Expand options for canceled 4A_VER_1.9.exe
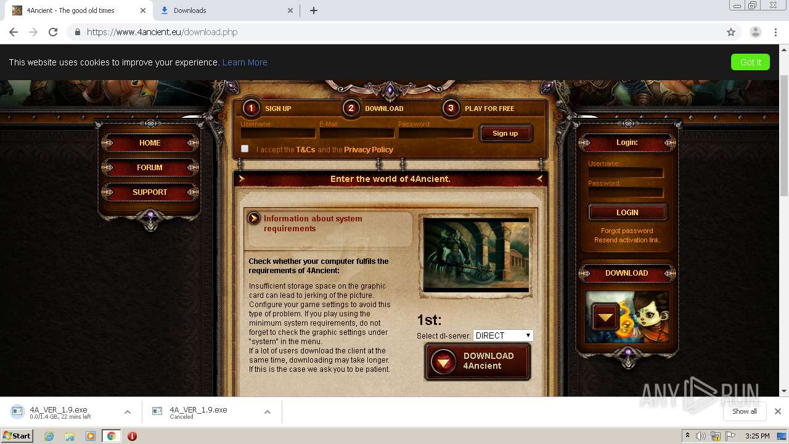 pyautogui.click(x=268, y=412)
